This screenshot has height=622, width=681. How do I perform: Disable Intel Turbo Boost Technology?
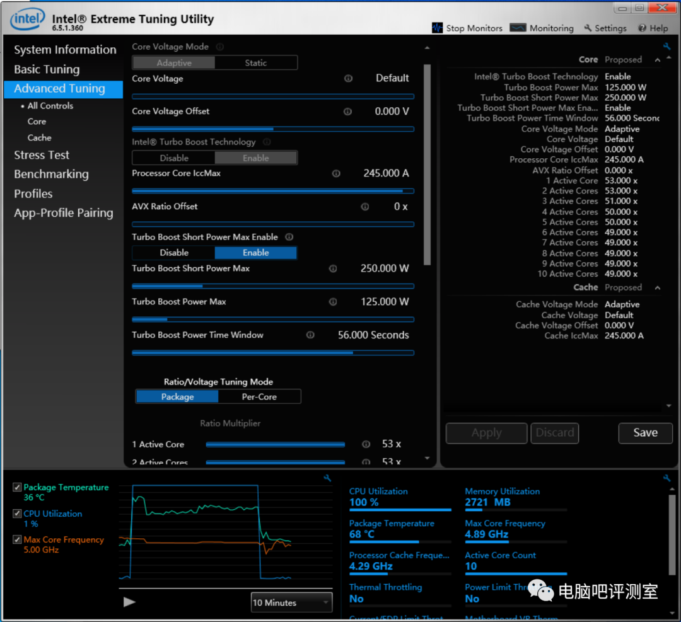coord(174,158)
